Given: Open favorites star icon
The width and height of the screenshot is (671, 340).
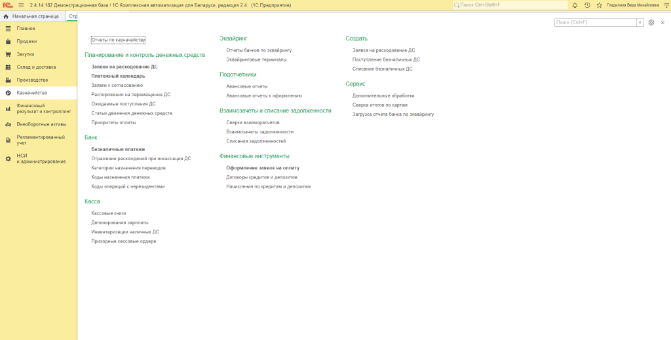Looking at the screenshot, I should [599, 5].
